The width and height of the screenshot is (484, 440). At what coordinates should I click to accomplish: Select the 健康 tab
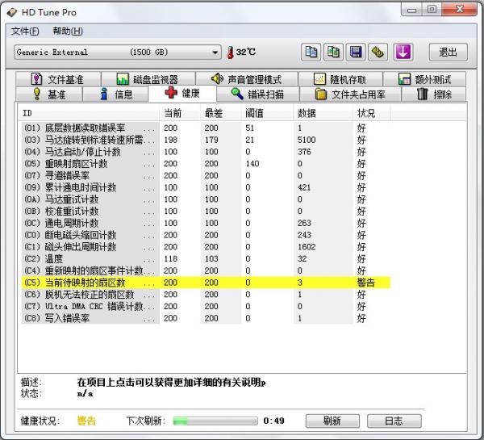coord(182,93)
